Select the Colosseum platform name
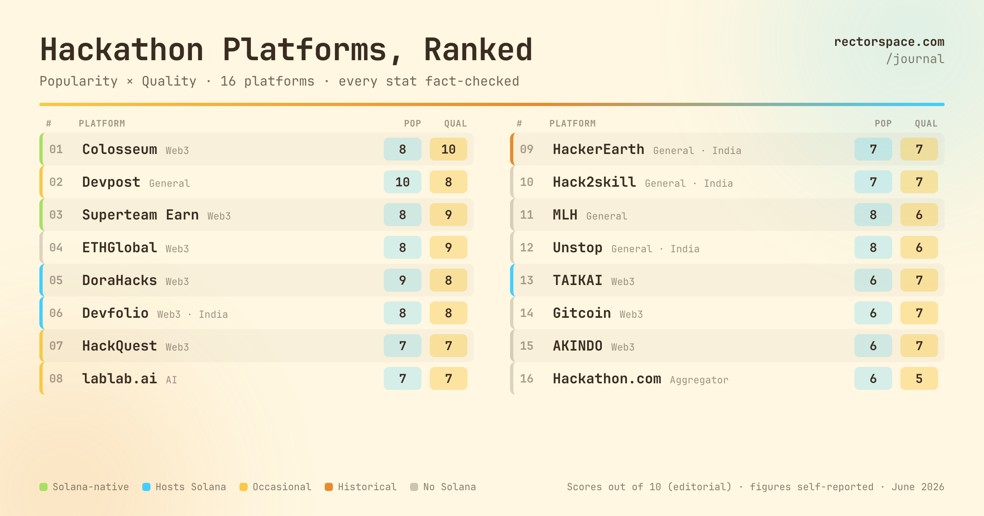The image size is (984, 516). pyautogui.click(x=119, y=149)
